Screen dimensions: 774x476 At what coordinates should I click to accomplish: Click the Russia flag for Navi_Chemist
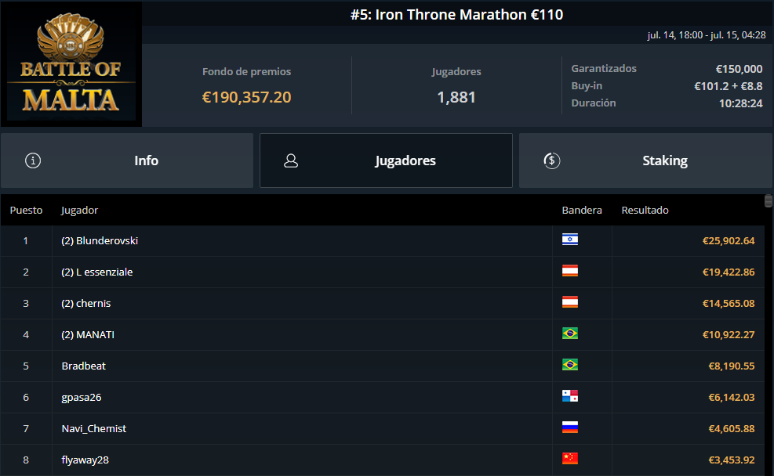tap(569, 427)
